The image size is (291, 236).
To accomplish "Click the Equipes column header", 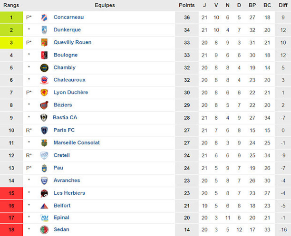I will [105, 5].
